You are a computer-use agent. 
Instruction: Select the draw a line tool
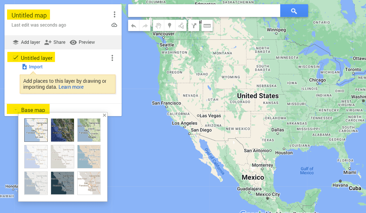[181, 26]
